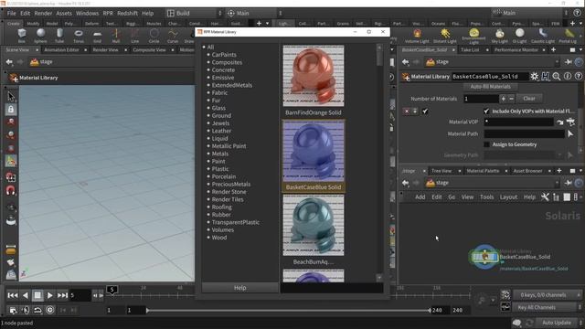Open the stage path dropdown in the network editor
585x329 pixels.
click(x=557, y=183)
